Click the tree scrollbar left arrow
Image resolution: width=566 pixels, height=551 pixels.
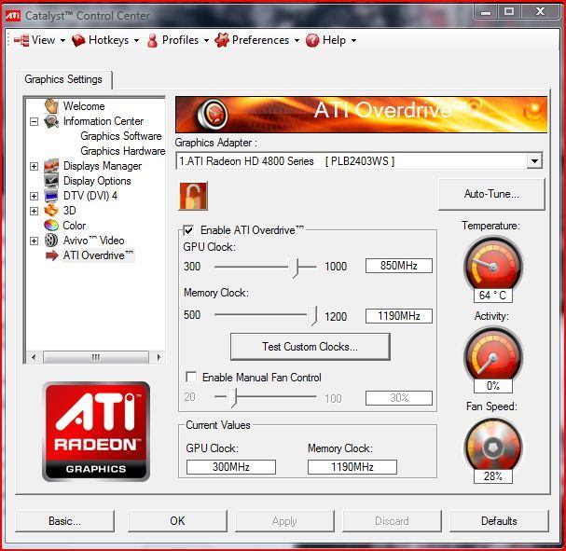[34, 358]
